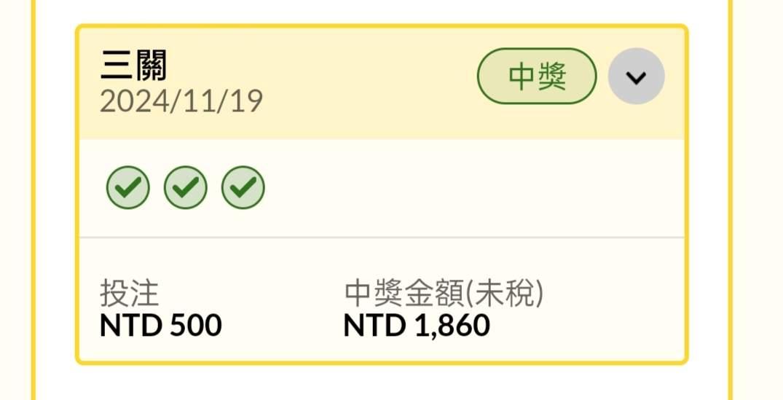783x400 pixels.
Task: Click empty yellow header area between title and badge
Action: pyautogui.click(x=364, y=80)
